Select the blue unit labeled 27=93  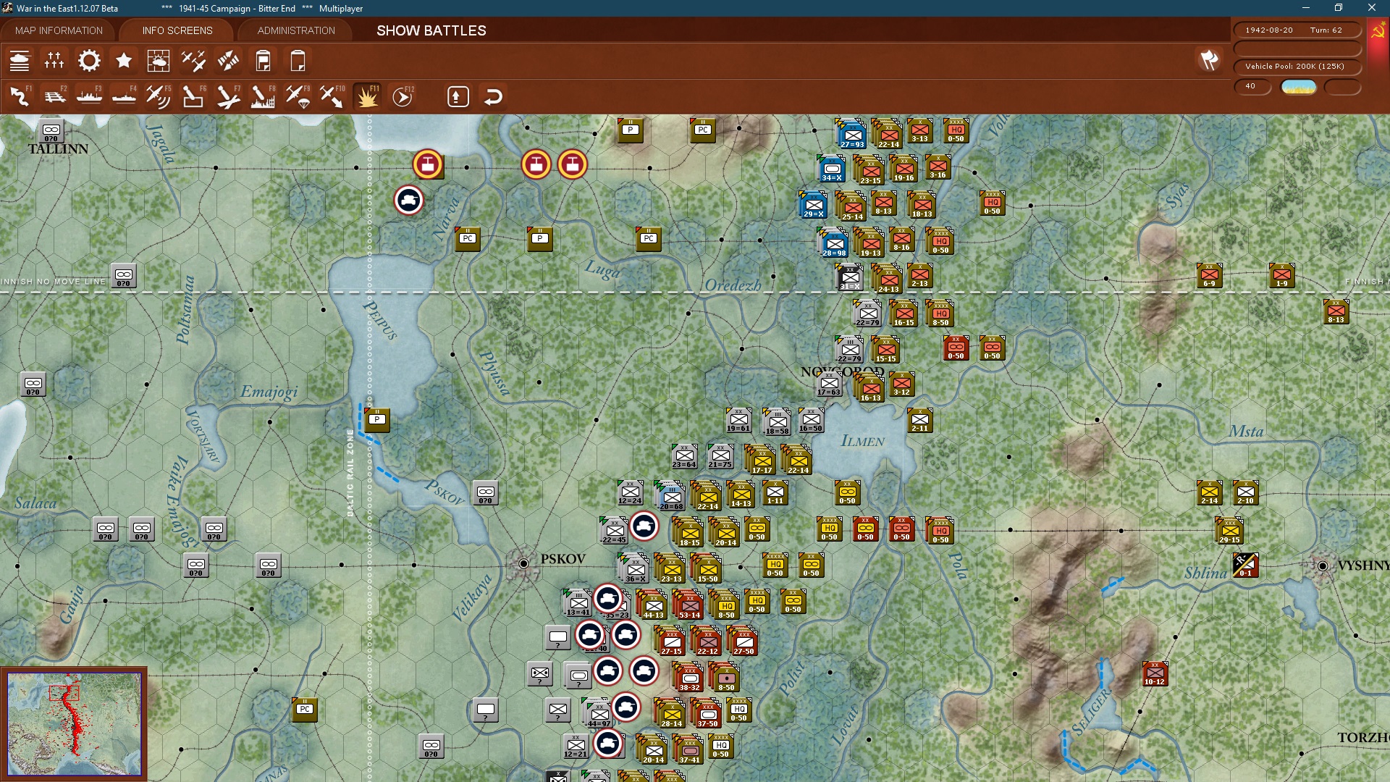click(852, 135)
